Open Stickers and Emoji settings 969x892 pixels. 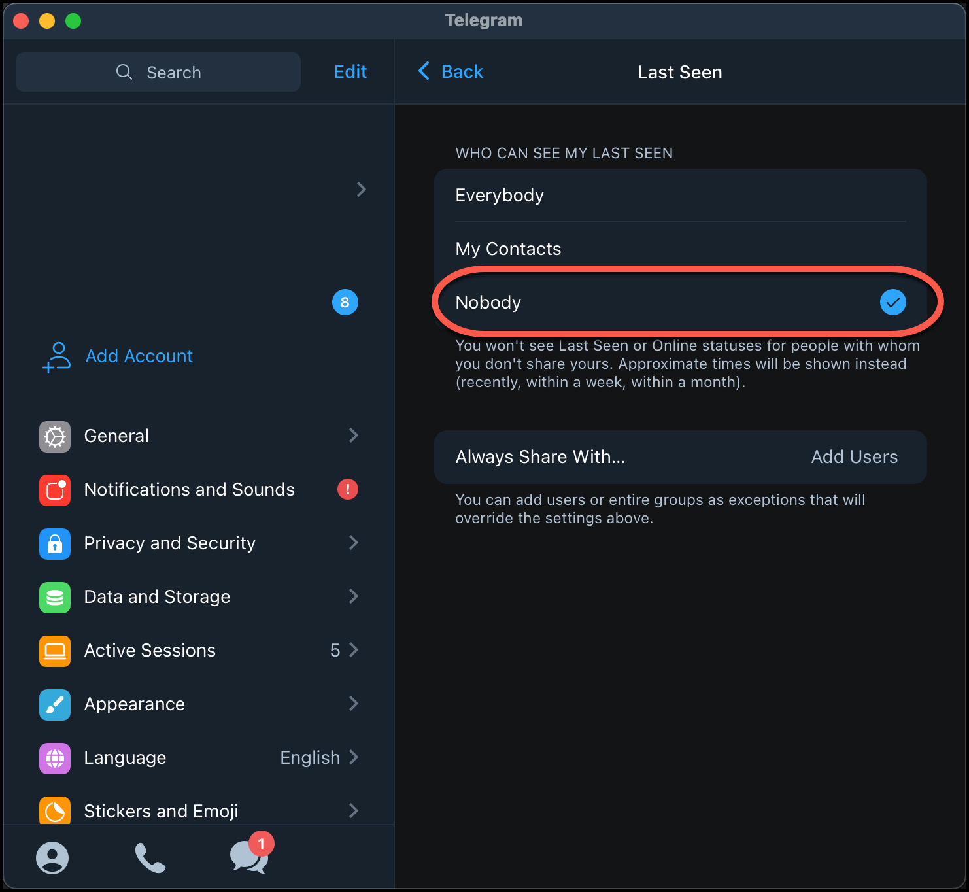click(x=199, y=811)
